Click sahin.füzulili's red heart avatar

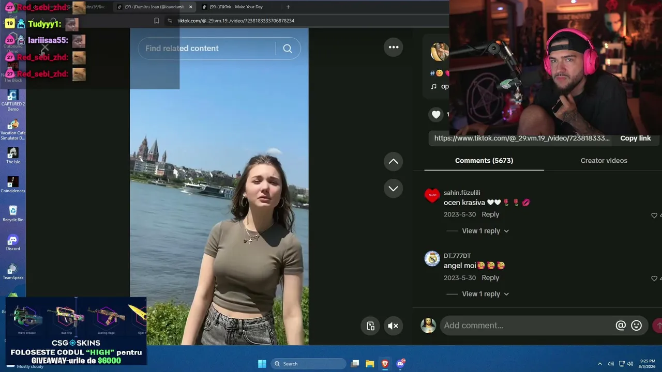432,195
